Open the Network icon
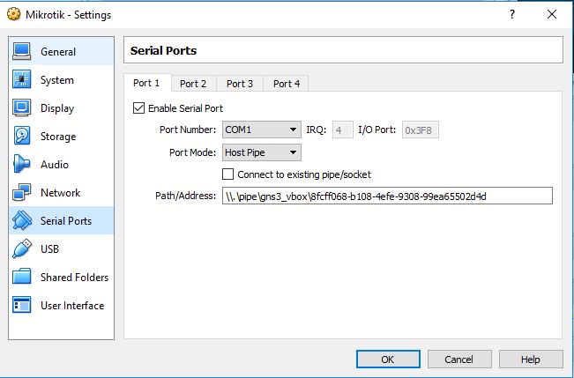 [21, 192]
